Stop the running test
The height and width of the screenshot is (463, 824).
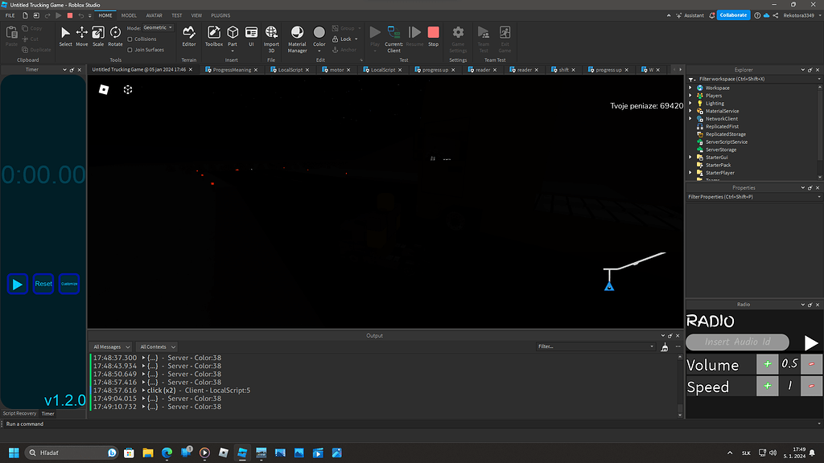433,36
